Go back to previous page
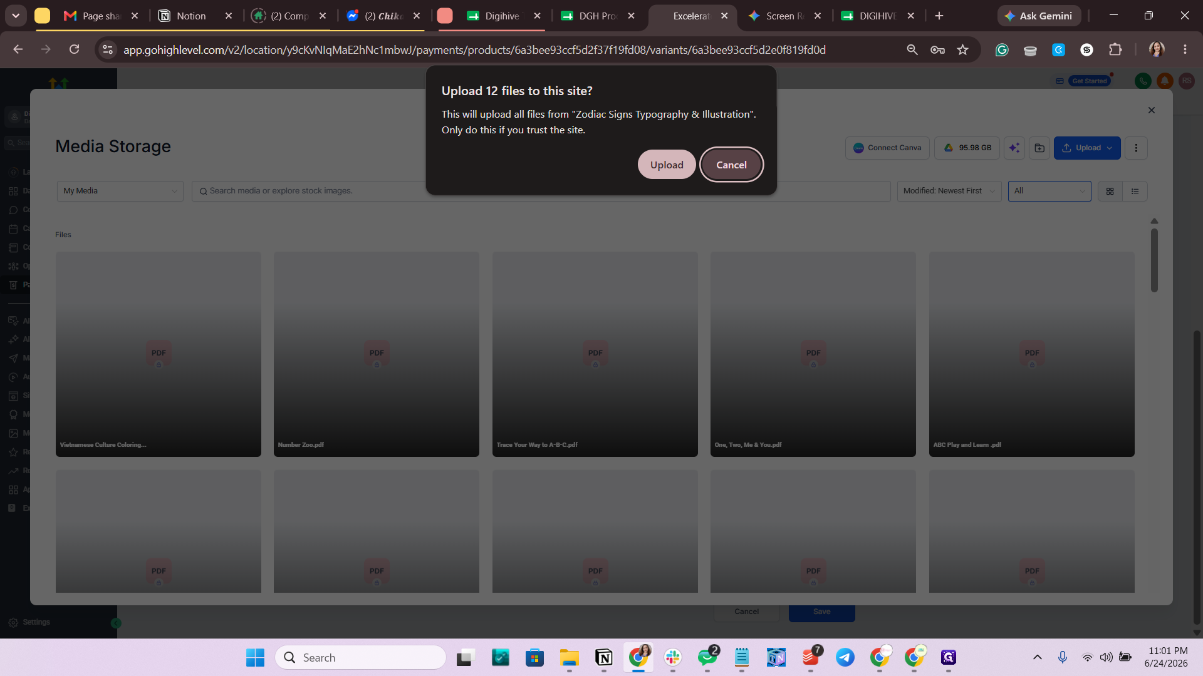The height and width of the screenshot is (676, 1203). [x=18, y=49]
